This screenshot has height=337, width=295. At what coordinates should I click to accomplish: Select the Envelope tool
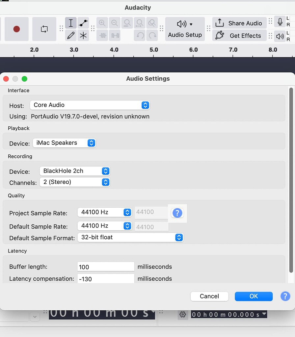click(83, 23)
